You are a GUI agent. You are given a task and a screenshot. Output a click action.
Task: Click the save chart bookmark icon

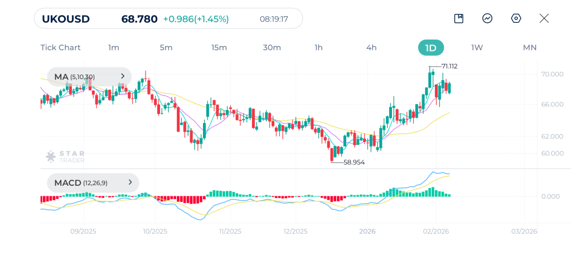[x=458, y=18]
